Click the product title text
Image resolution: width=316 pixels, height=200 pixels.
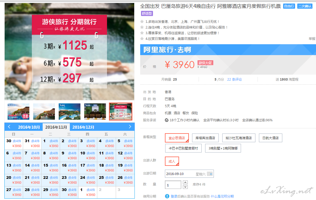click(x=210, y=6)
